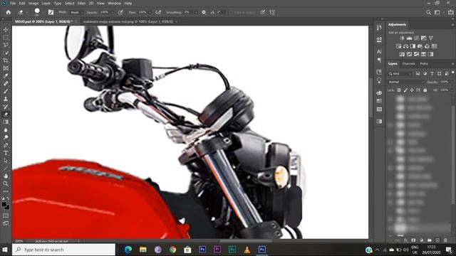The height and width of the screenshot is (256, 456).
Task: Select the Frame tool
Action: pos(6,68)
